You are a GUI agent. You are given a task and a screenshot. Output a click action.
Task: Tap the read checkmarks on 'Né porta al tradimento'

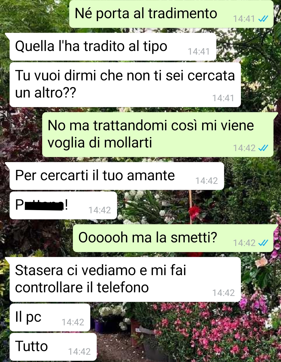tap(263, 19)
